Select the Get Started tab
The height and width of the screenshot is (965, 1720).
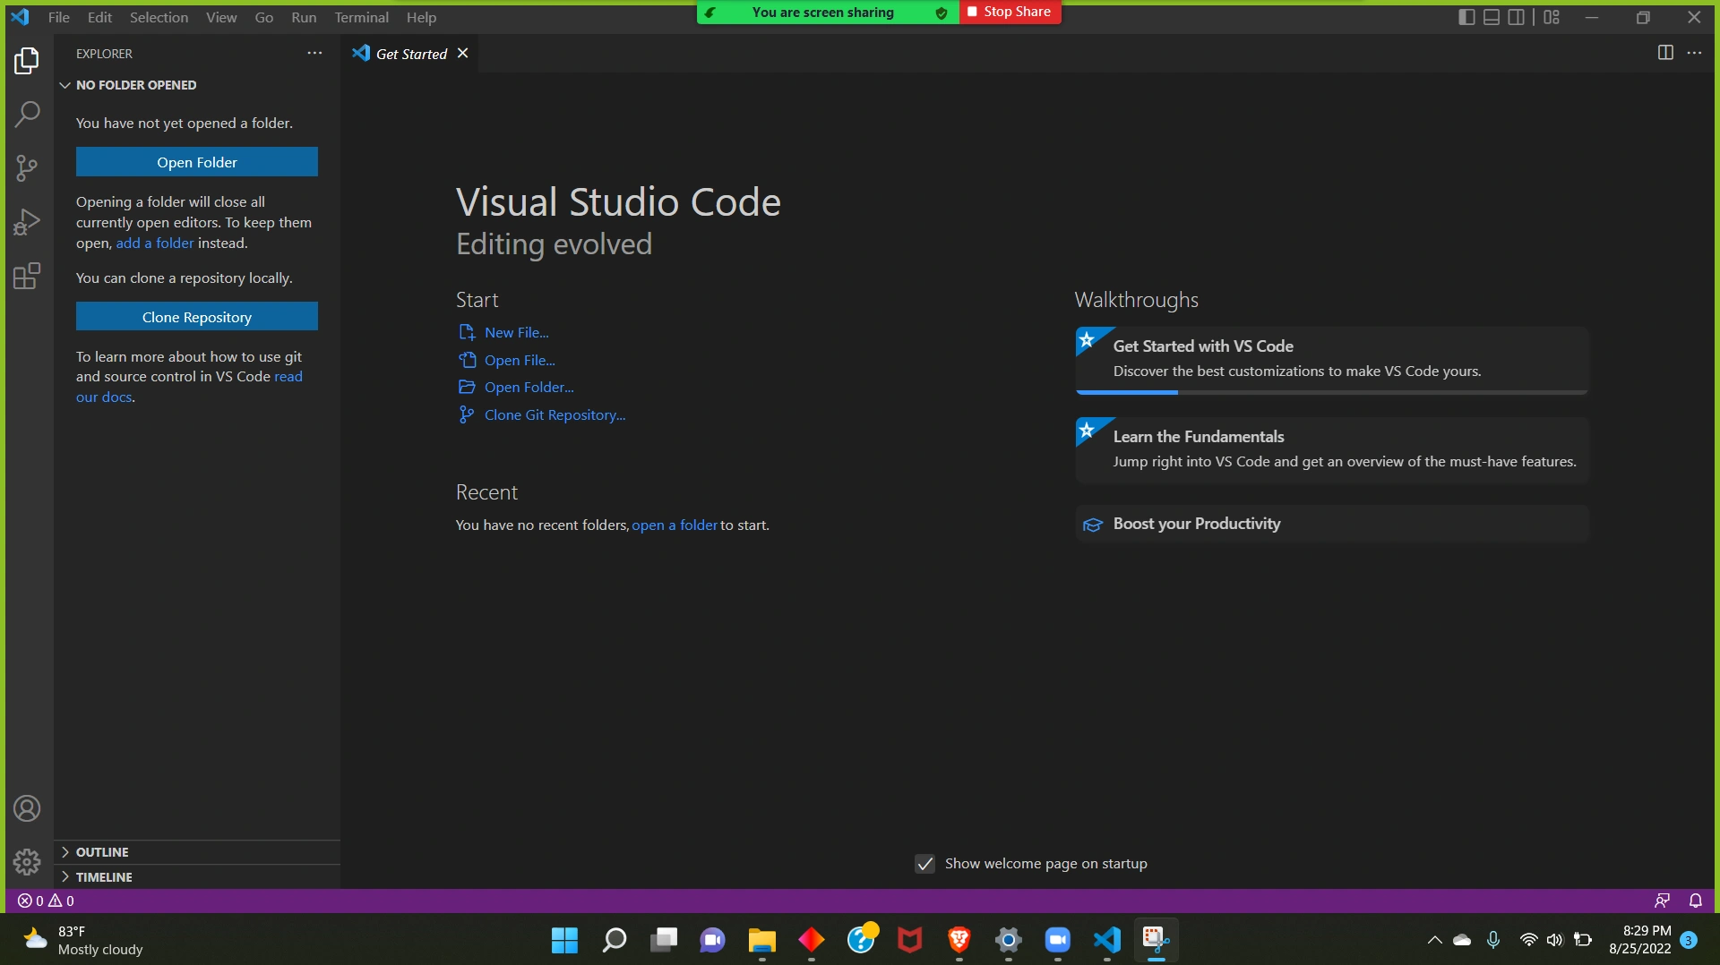click(x=410, y=54)
